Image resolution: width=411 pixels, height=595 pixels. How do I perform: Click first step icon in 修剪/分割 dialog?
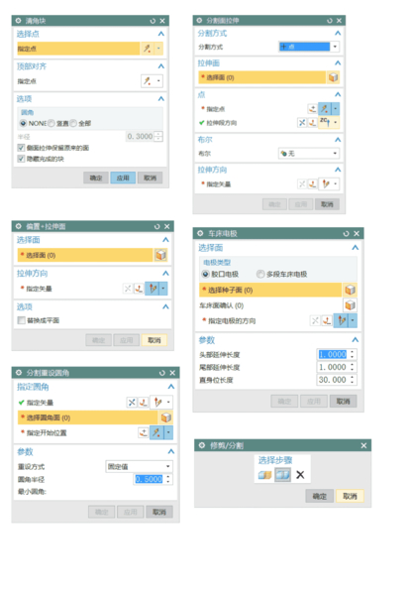(x=264, y=475)
